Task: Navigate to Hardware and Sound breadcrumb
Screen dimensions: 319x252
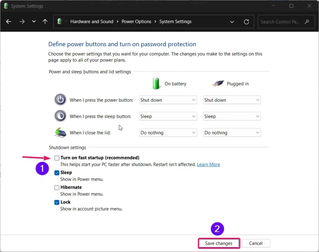Action: [x=92, y=22]
